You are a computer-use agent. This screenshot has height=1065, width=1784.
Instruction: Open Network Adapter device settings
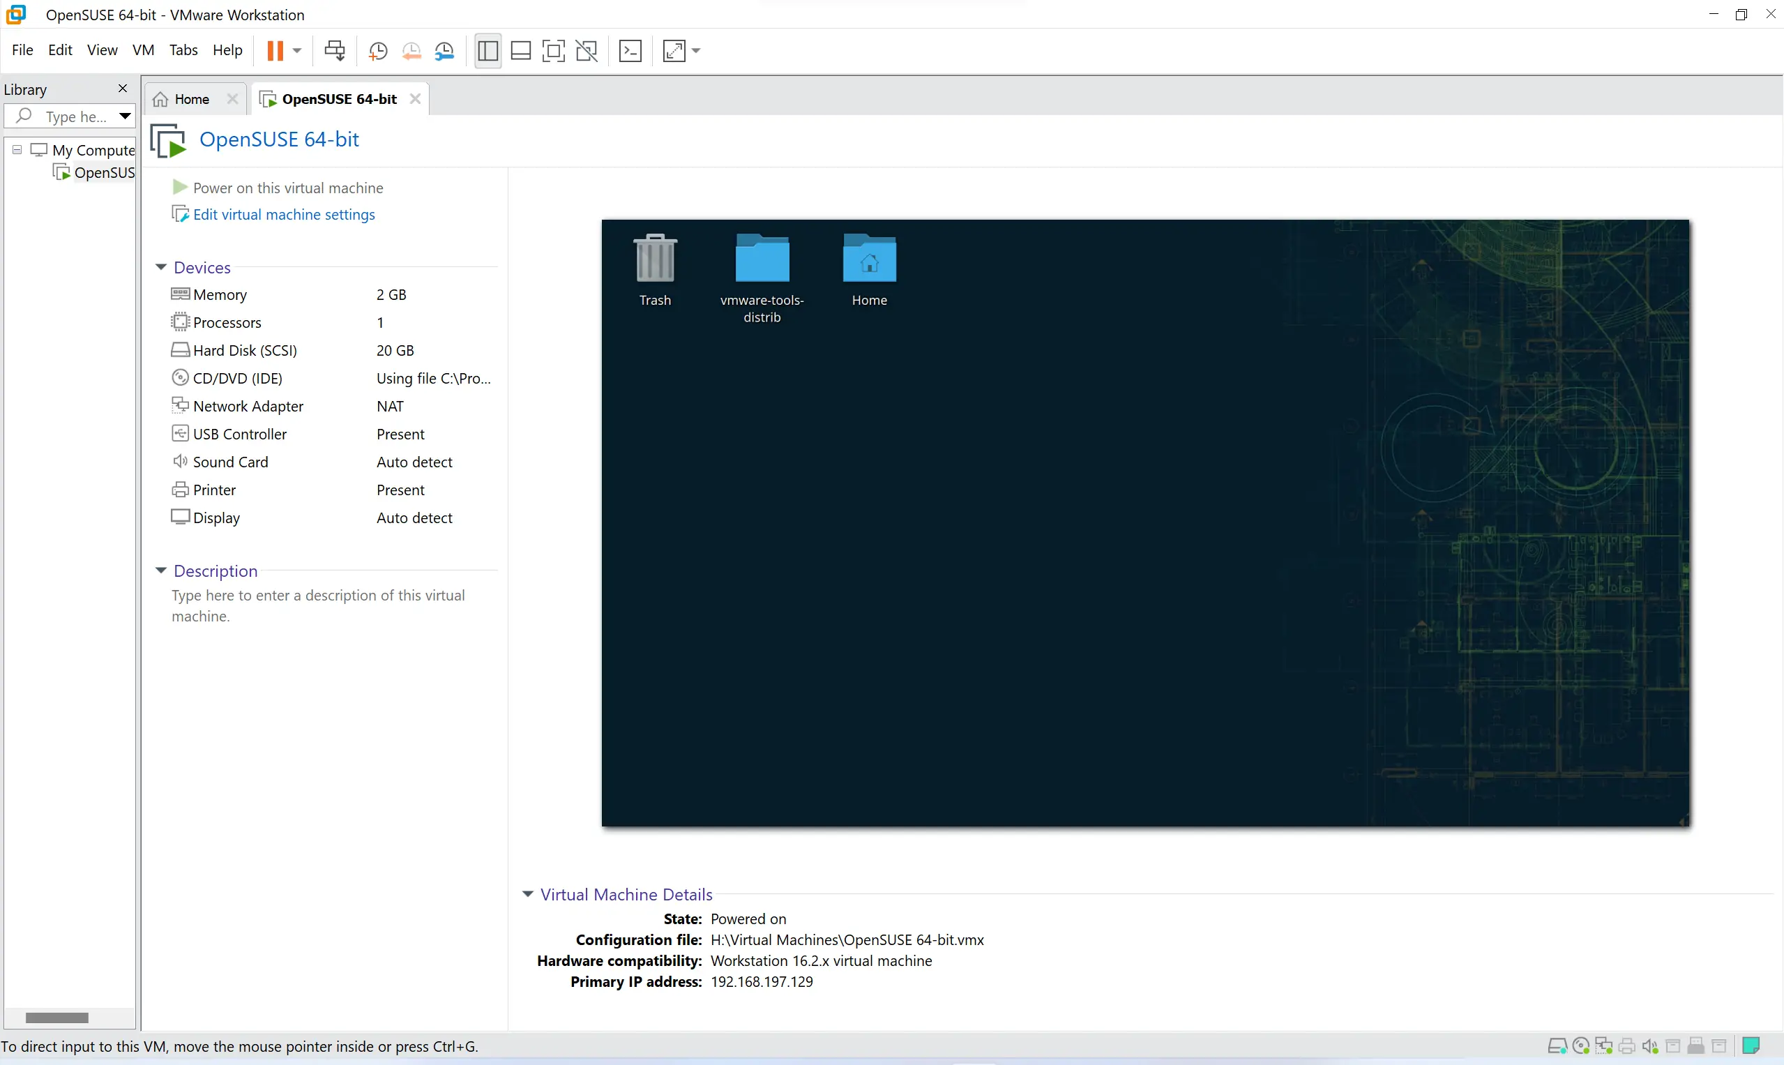pyautogui.click(x=248, y=406)
